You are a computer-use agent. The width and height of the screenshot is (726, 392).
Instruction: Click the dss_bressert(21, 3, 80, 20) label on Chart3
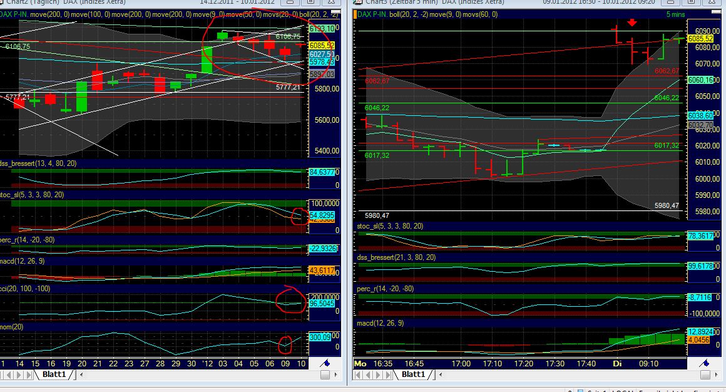tap(396, 257)
